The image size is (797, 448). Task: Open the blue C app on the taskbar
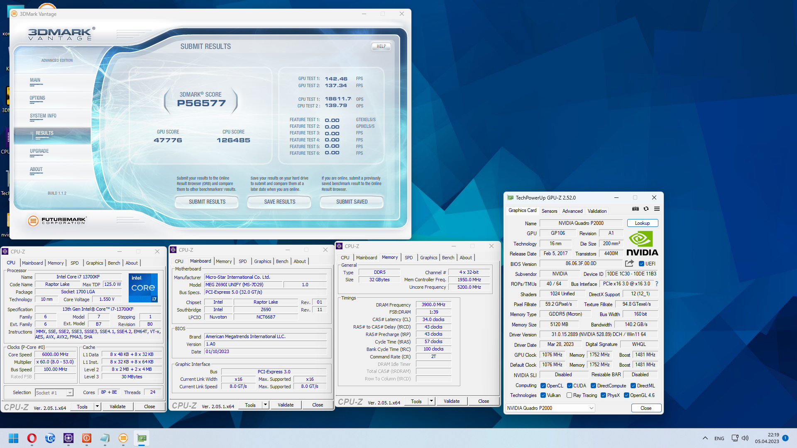pos(50,438)
